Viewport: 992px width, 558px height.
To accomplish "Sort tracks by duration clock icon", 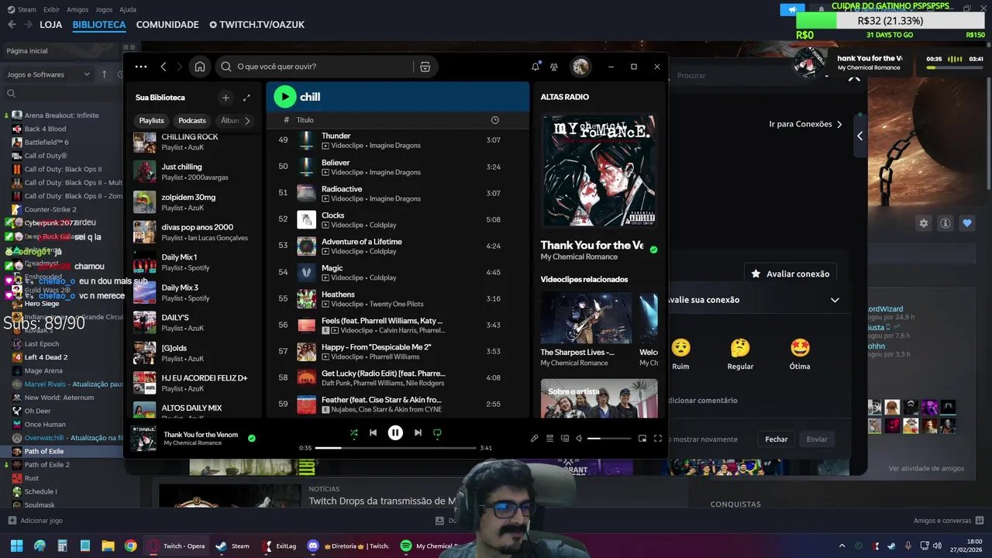I will (495, 120).
